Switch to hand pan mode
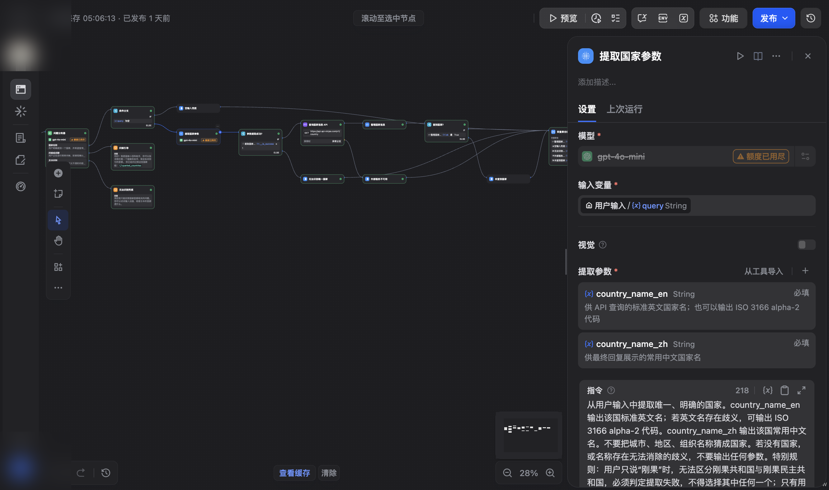The image size is (829, 490). click(x=58, y=241)
